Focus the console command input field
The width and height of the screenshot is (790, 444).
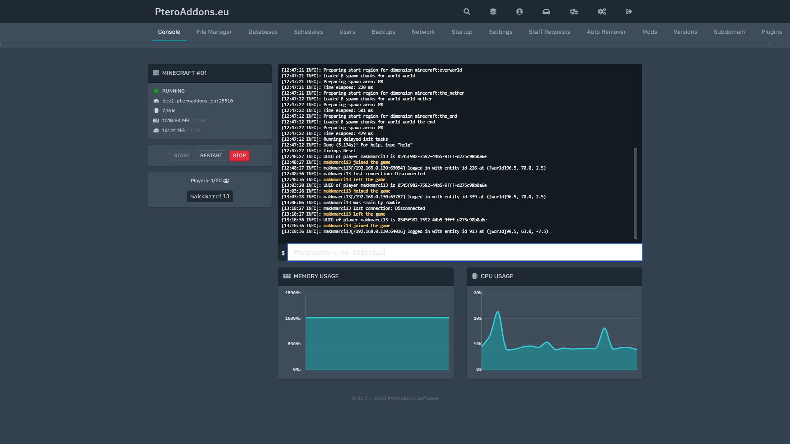coord(464,252)
